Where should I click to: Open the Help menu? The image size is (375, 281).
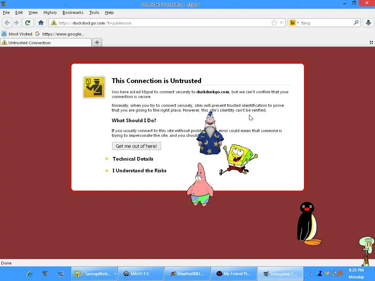coord(109,12)
